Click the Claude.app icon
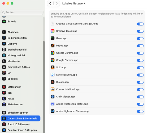The width and height of the screenshot is (147, 133). pos(53,82)
